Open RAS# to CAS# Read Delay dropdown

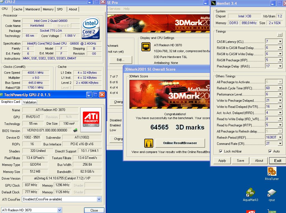pos(280,48)
